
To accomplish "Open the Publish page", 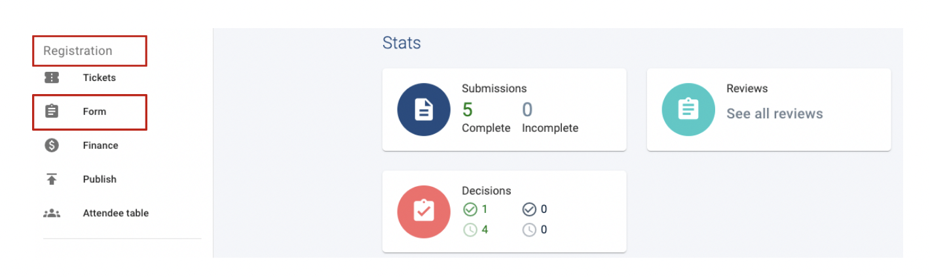I will [100, 179].
